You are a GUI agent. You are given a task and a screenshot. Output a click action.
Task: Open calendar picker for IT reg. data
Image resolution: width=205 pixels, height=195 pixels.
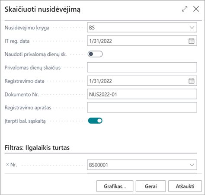pyautogui.click(x=191, y=41)
